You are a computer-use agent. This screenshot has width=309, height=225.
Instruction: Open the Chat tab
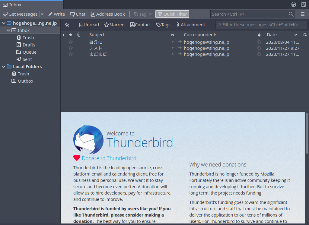[x=78, y=14]
